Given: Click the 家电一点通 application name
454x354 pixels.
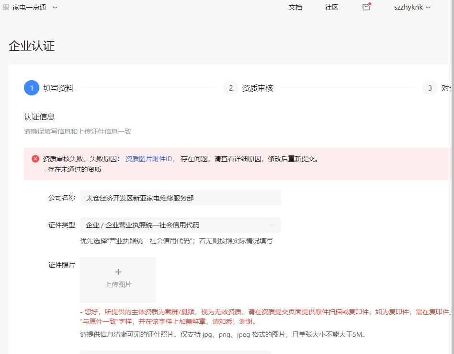Looking at the screenshot, I should click(x=29, y=7).
